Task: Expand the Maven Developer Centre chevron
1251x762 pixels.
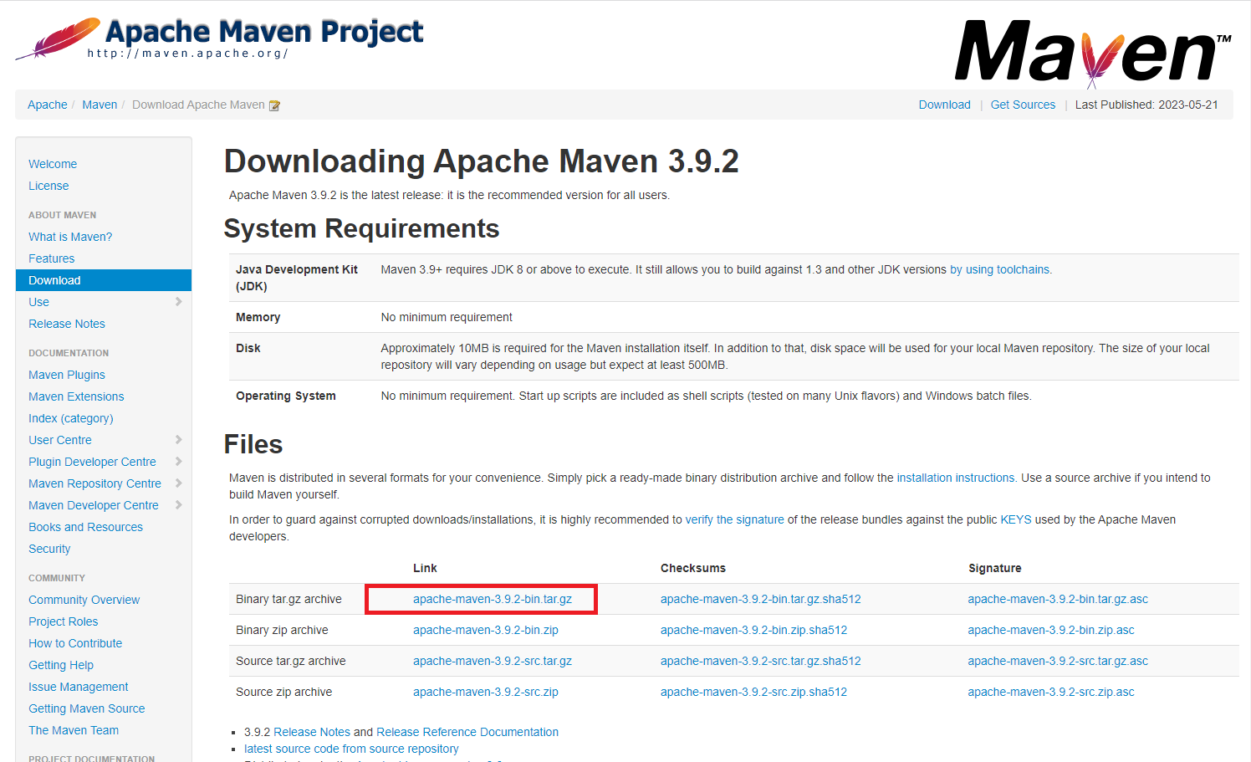Action: click(x=178, y=505)
